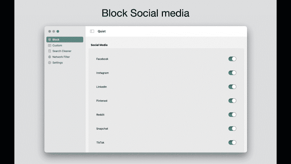Click the Settings gear icon
291x164 pixels.
point(50,63)
